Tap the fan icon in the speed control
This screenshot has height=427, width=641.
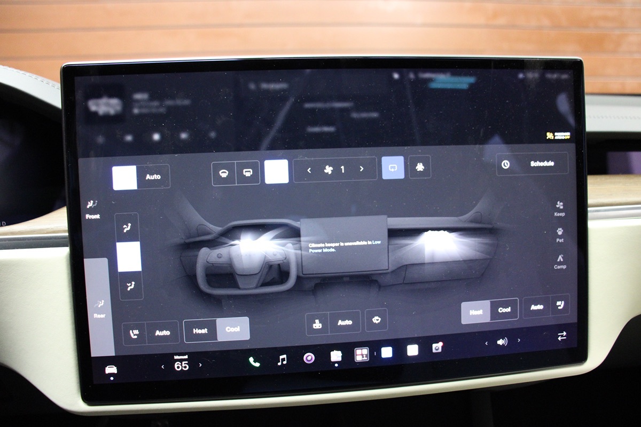click(x=327, y=170)
